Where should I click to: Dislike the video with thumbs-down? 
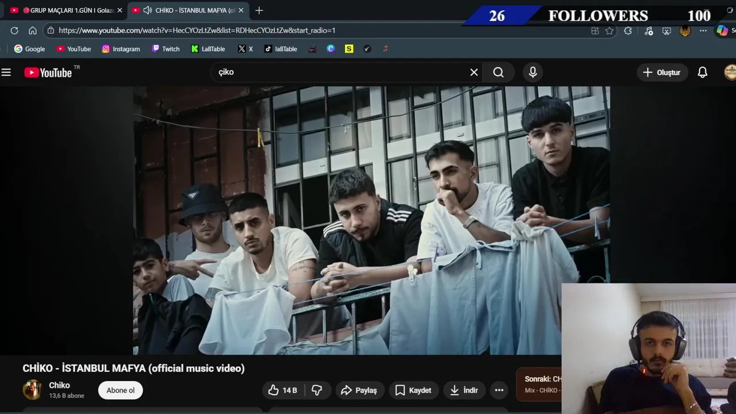coord(317,390)
